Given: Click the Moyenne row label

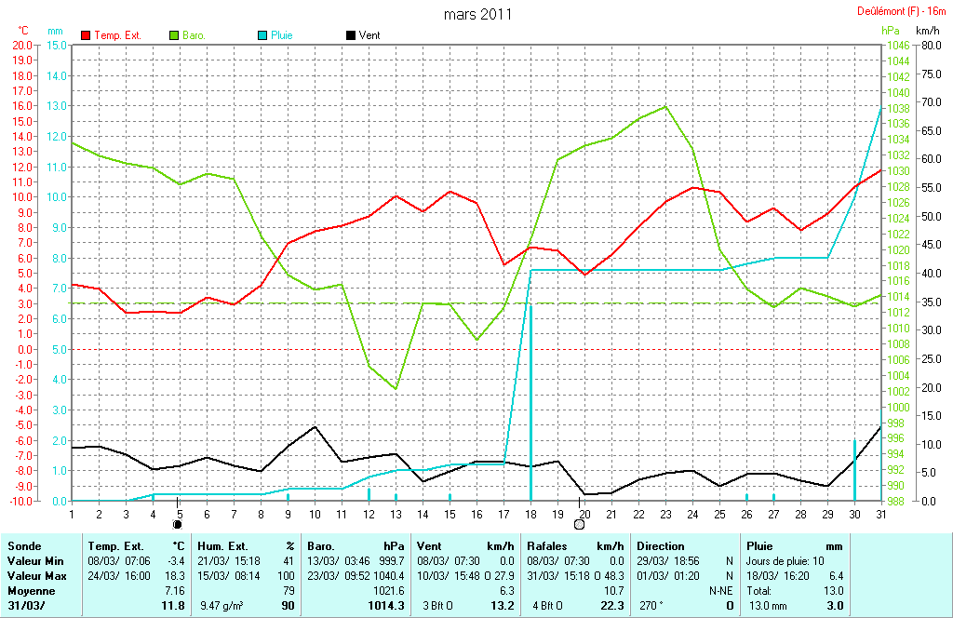Looking at the screenshot, I should click(30, 591).
